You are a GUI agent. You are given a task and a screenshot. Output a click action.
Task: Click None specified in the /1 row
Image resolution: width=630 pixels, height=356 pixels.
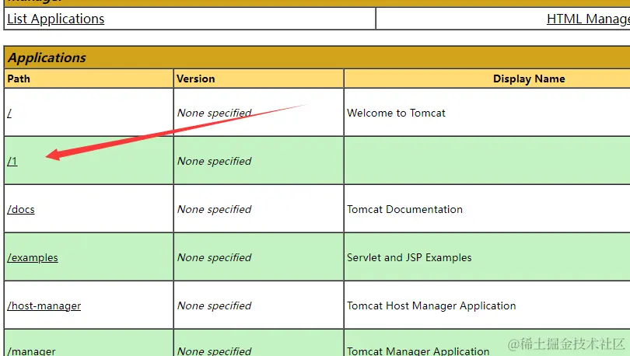click(214, 162)
